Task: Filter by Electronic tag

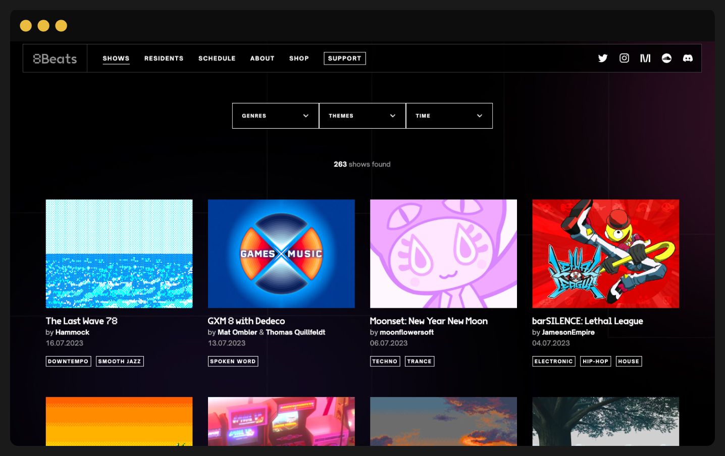Action: (x=554, y=361)
